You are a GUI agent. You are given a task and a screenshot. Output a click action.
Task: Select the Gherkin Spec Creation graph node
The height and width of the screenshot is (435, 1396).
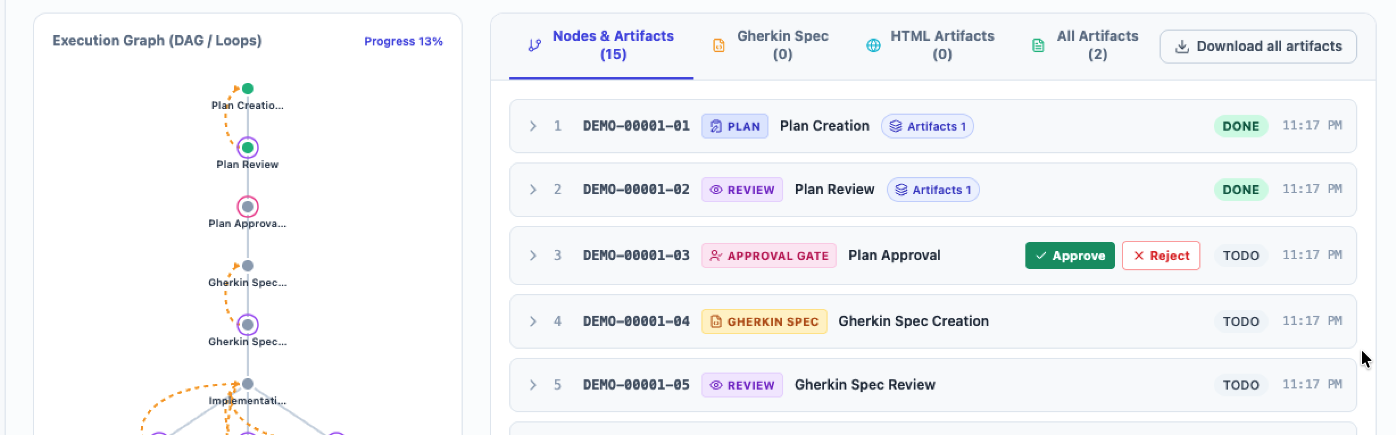247,266
